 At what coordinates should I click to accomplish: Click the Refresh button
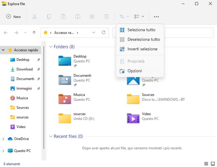tap(103, 33)
